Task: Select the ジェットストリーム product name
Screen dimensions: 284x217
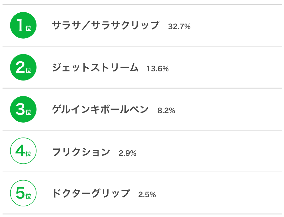Action: click(95, 67)
